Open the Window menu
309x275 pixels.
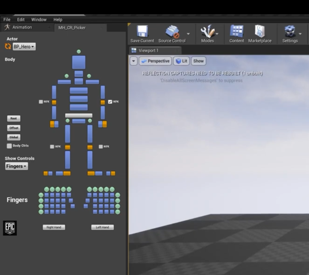39,20
